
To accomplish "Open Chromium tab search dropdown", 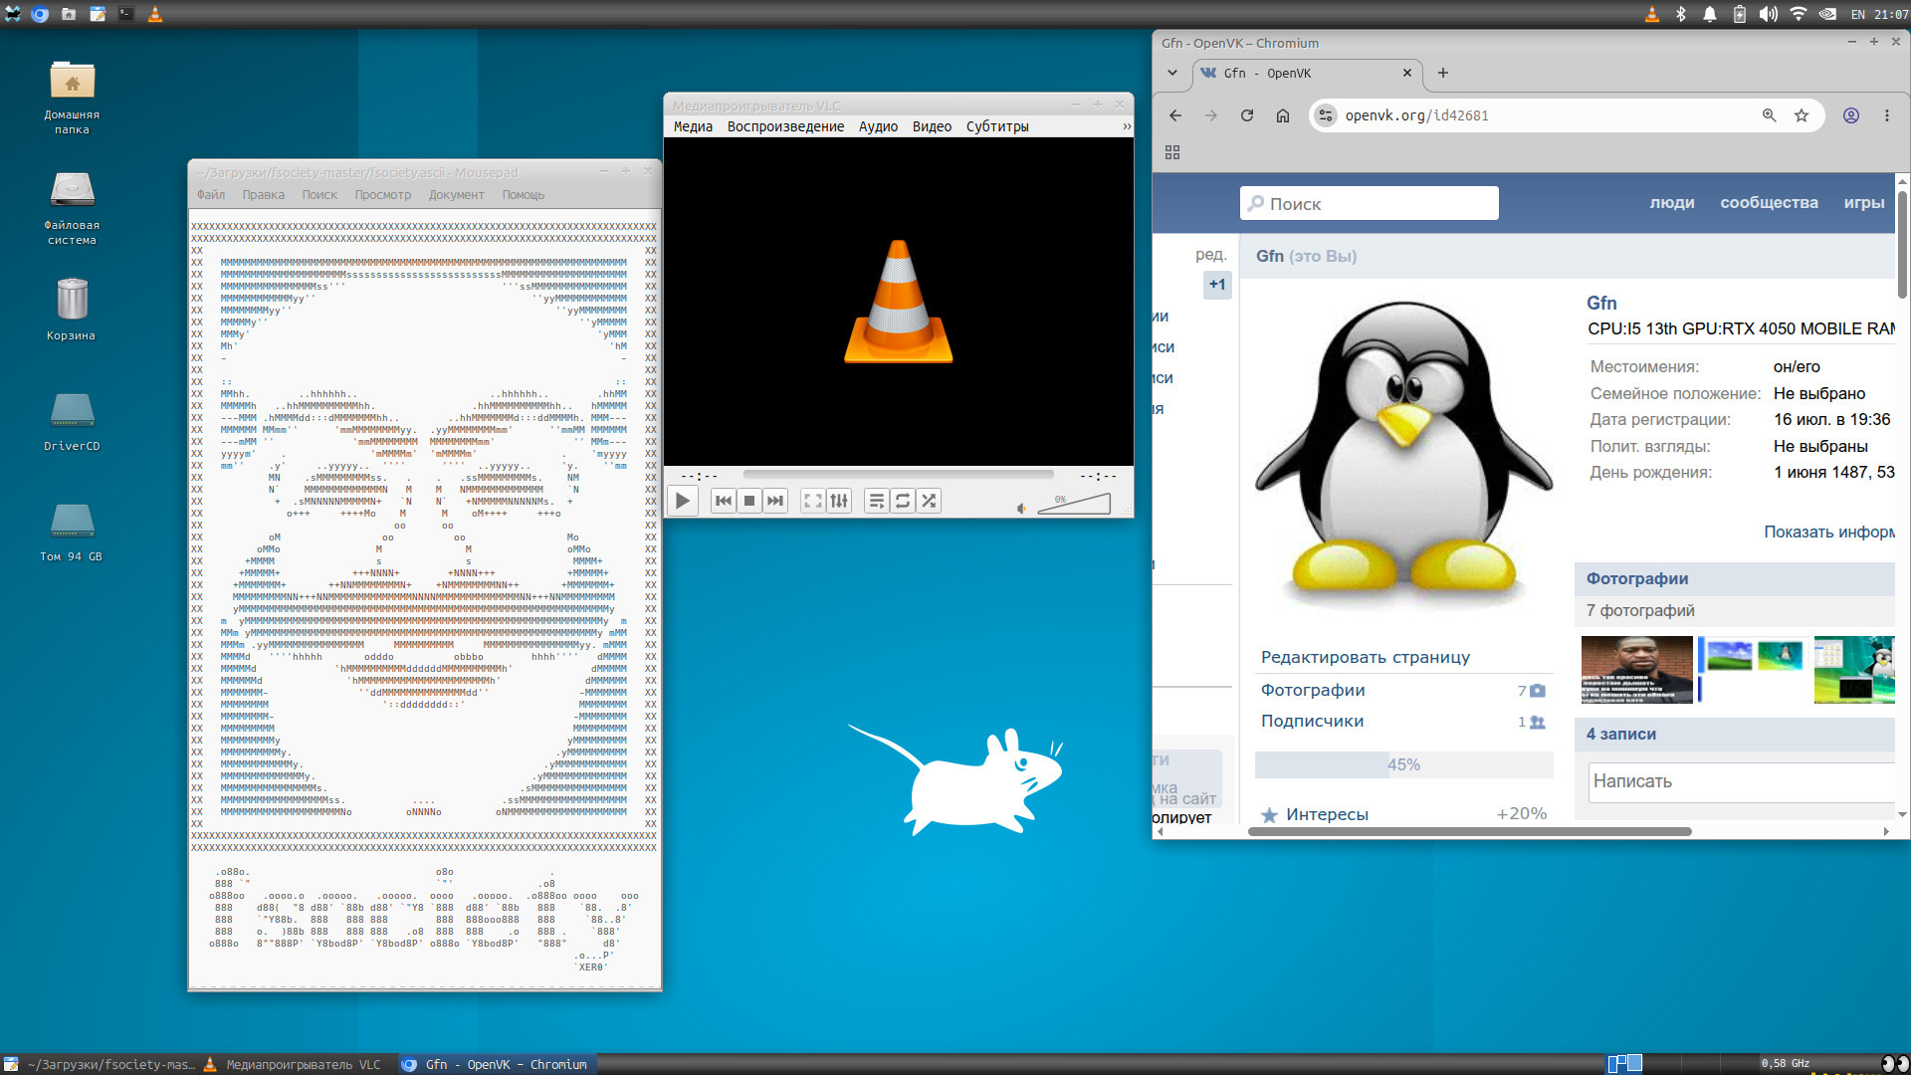I will [1172, 73].
